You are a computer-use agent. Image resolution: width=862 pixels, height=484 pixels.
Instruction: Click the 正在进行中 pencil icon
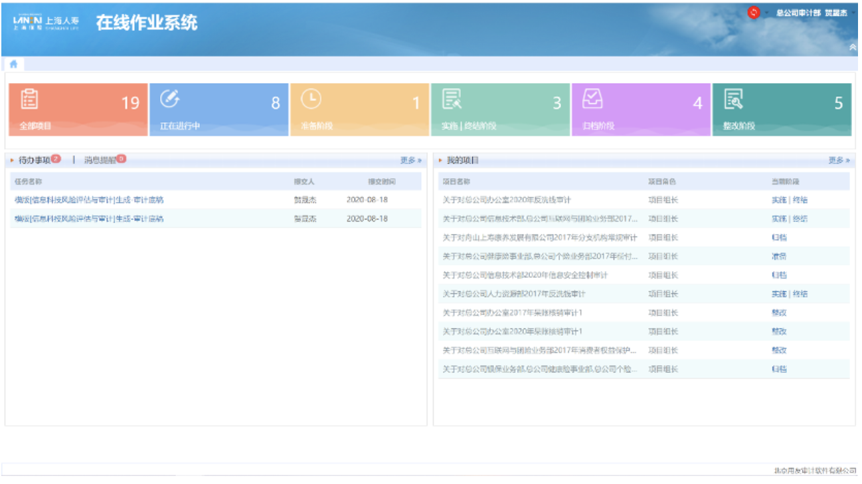pos(170,98)
